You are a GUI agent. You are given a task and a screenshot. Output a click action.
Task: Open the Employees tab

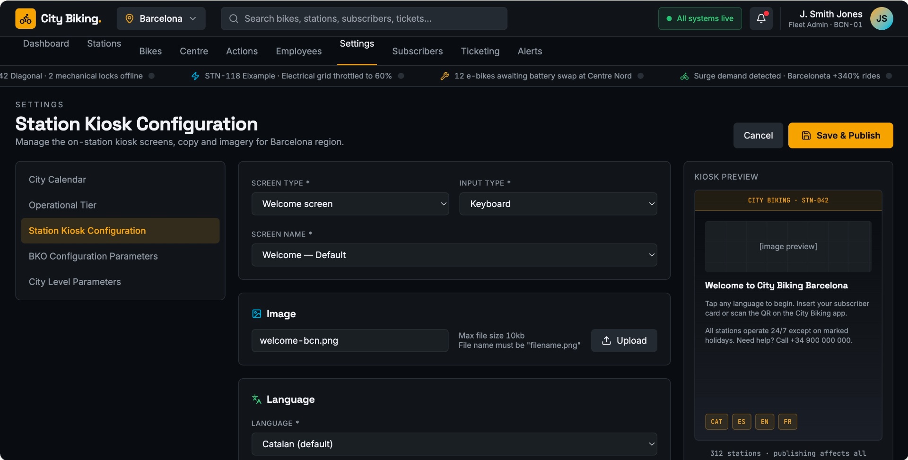click(299, 51)
